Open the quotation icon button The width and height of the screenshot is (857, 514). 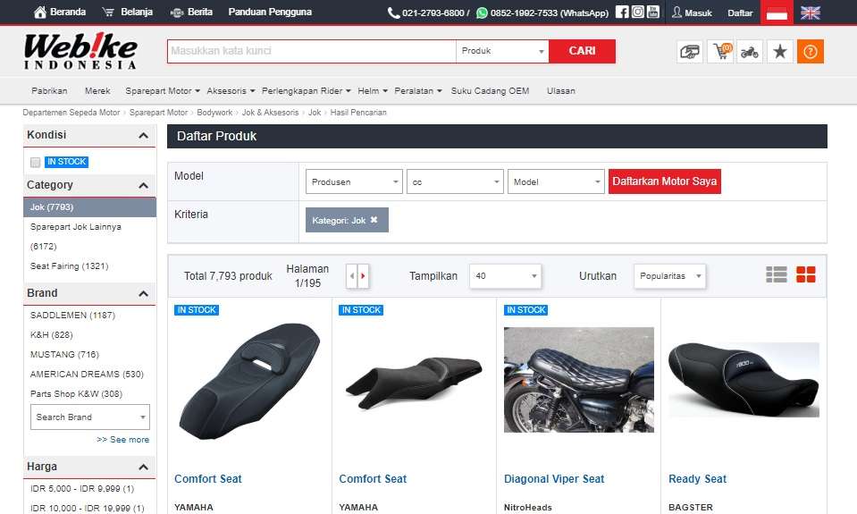coord(690,52)
